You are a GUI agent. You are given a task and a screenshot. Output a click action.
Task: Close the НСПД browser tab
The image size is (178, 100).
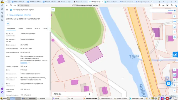pyautogui.click(x=102, y=2)
